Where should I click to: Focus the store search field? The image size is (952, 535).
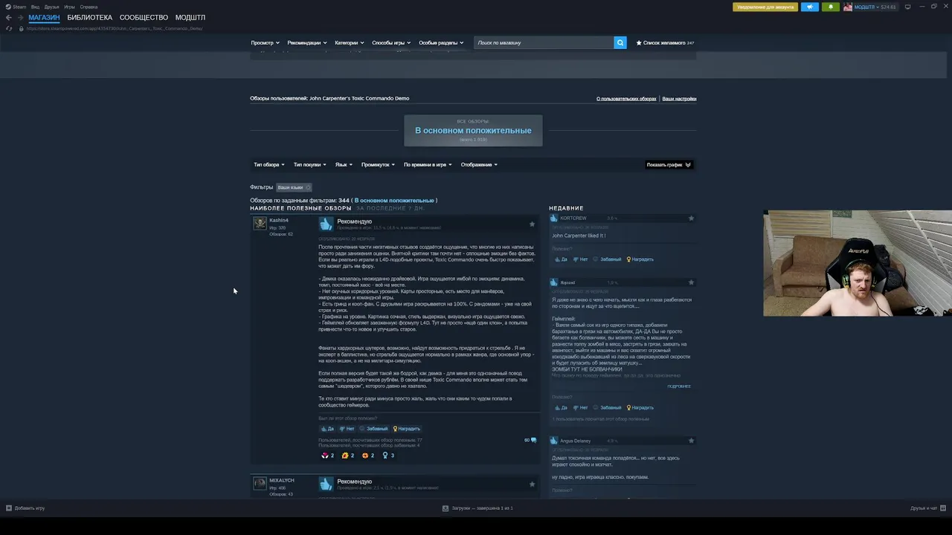point(544,43)
